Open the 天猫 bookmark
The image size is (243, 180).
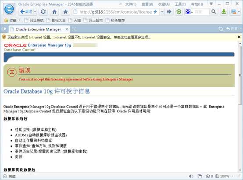coord(75,20)
